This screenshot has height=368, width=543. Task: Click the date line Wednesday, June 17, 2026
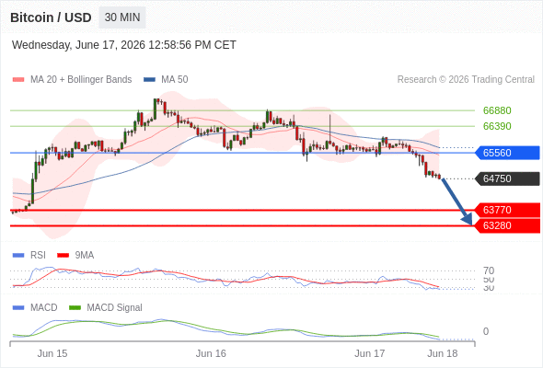pos(124,45)
